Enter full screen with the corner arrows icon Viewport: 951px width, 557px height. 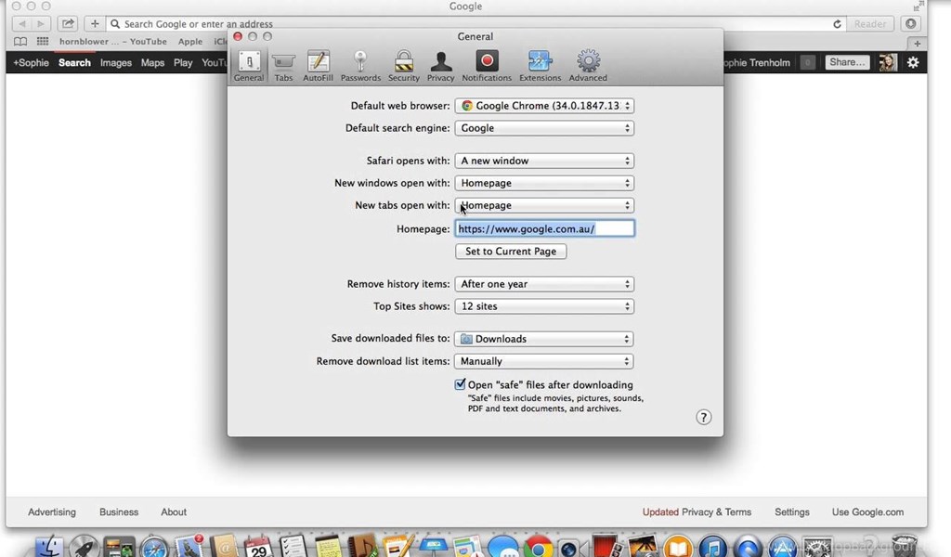[917, 6]
